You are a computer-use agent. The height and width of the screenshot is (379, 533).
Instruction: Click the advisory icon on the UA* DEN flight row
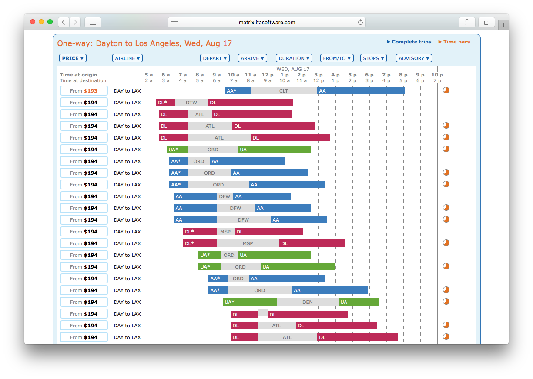(446, 302)
